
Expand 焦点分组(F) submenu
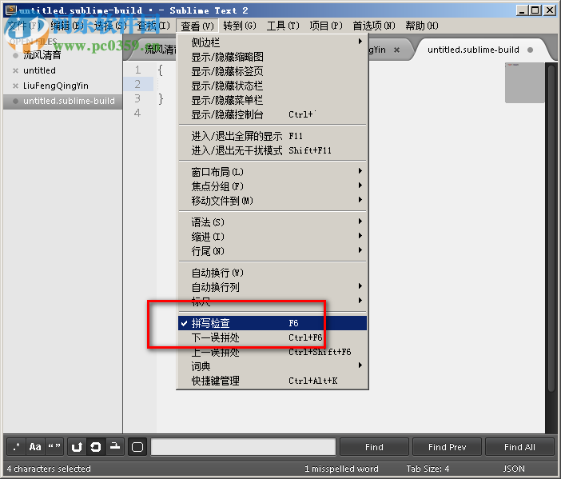coord(273,186)
